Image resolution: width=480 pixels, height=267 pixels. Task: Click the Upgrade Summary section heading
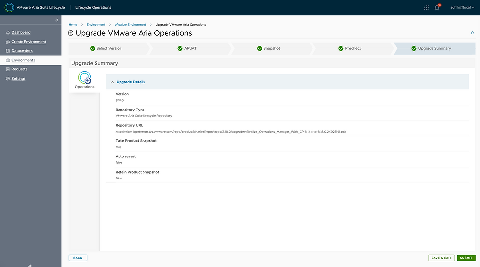(x=95, y=63)
